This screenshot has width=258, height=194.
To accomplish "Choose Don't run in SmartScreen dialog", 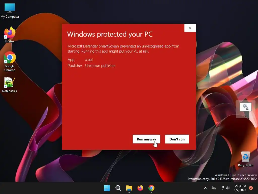I will tap(177, 139).
